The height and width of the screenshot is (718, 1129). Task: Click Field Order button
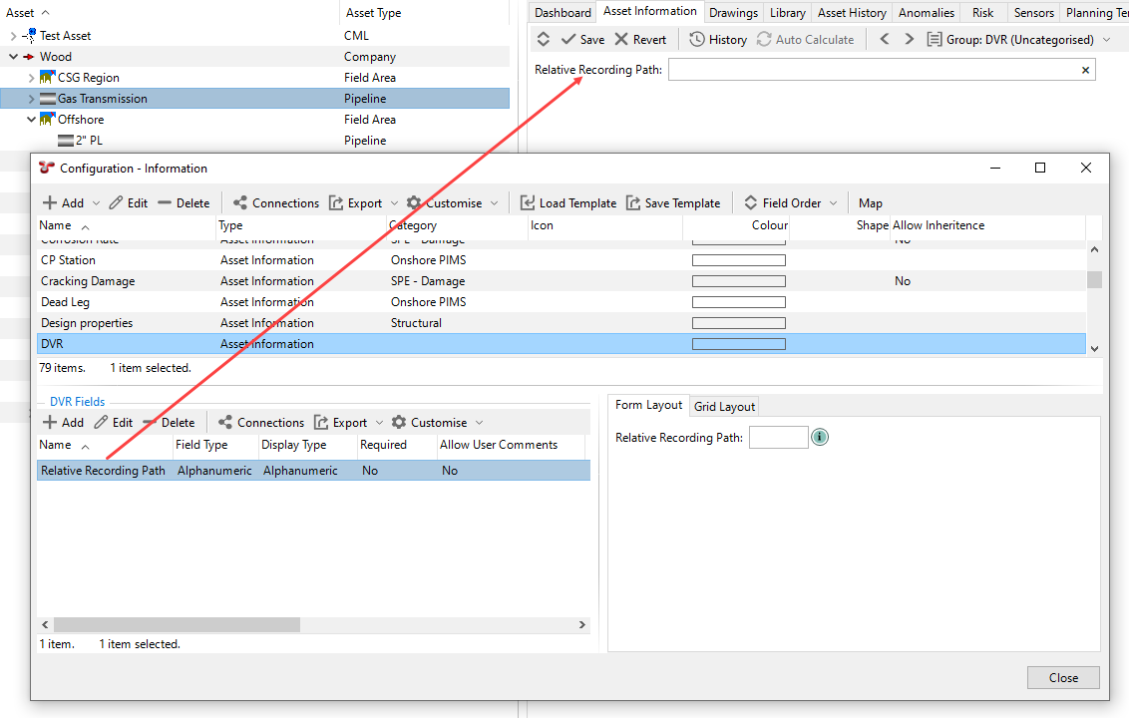[x=783, y=203]
